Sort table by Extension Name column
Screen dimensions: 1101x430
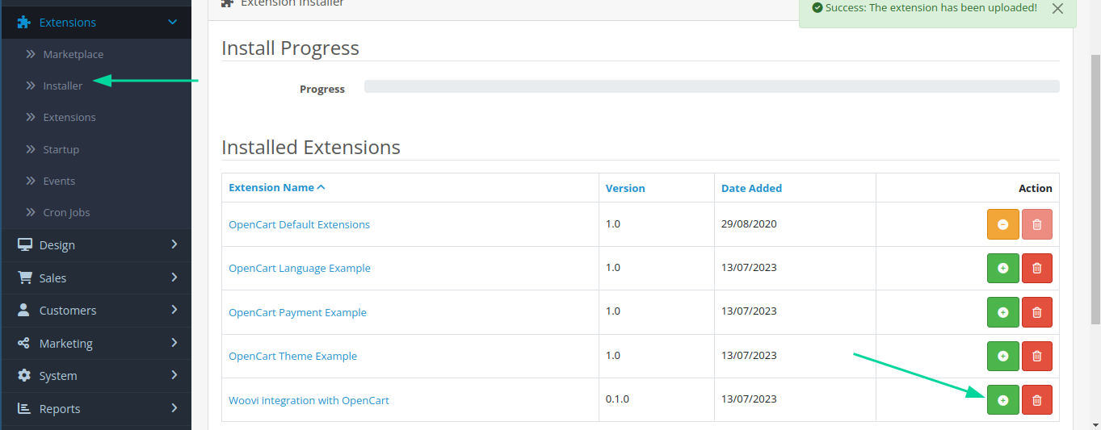pyautogui.click(x=271, y=187)
